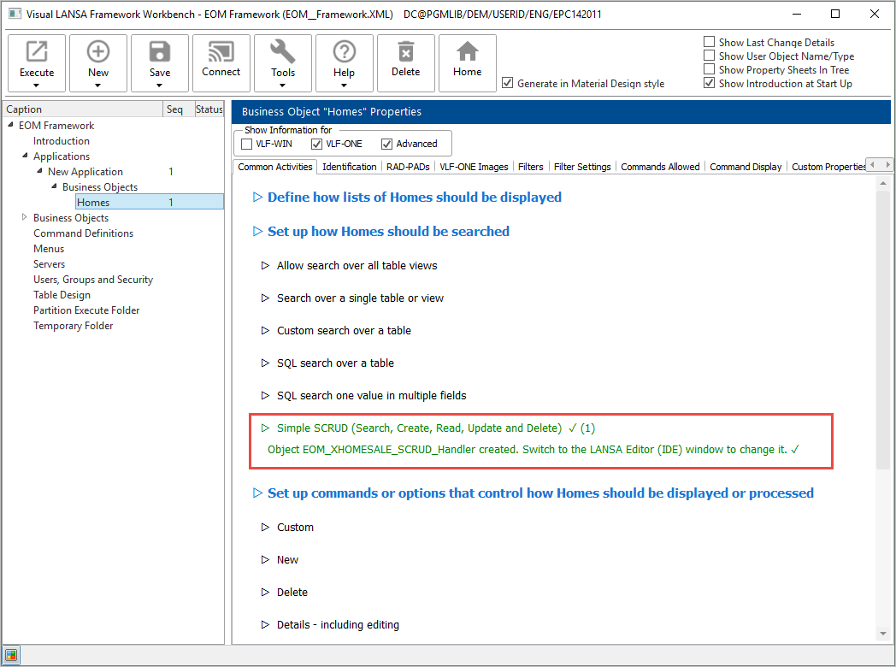The image size is (896, 667).
Task: Click the Simple SCRUD activity link
Action: 419,428
